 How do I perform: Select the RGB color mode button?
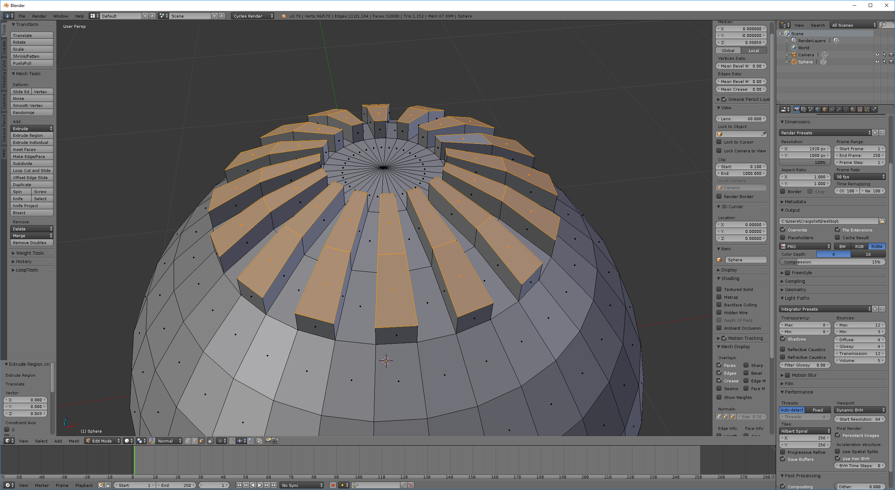coord(859,247)
